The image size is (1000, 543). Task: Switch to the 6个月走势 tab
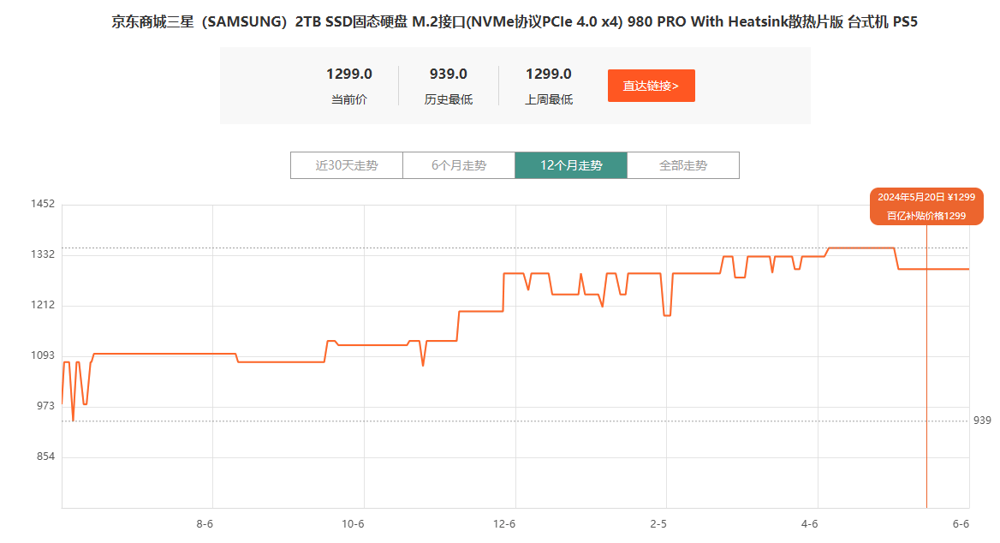coord(458,164)
